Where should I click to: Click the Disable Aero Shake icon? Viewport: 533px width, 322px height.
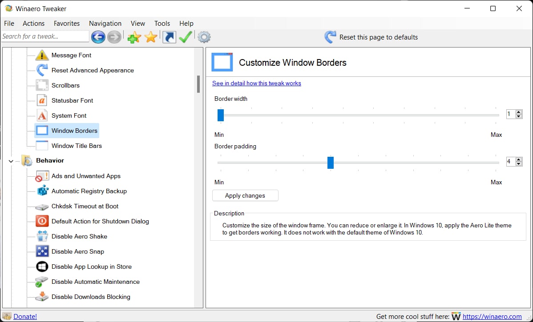42,236
